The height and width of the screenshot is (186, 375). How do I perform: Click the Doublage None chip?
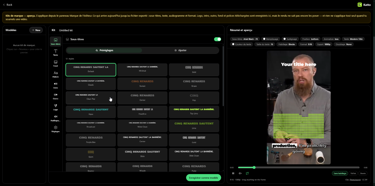344,44
